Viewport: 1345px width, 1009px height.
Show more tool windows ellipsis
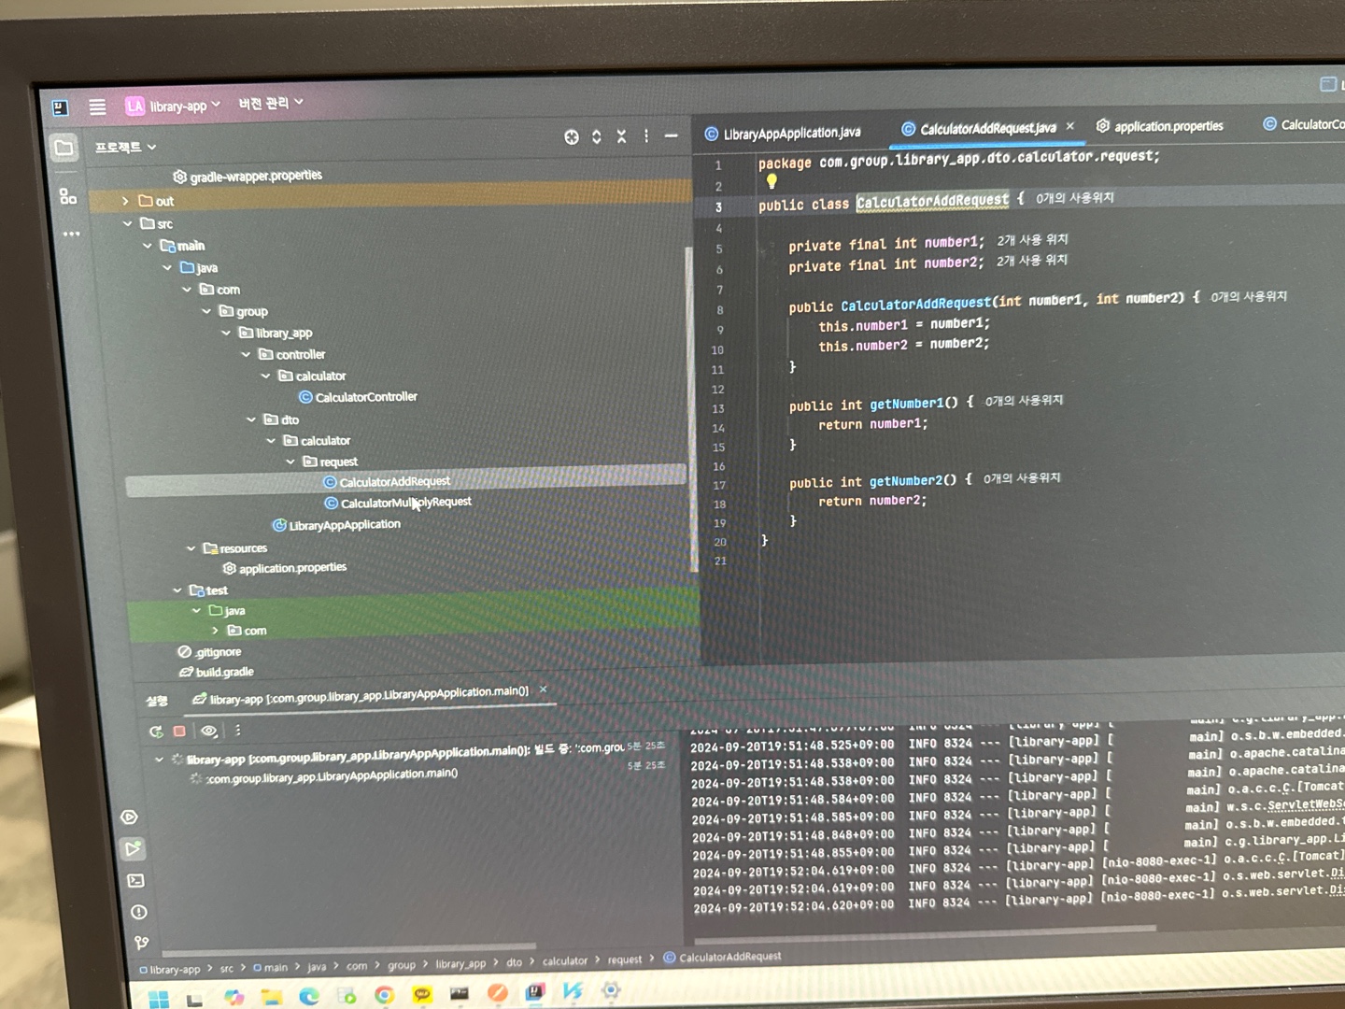coord(71,234)
